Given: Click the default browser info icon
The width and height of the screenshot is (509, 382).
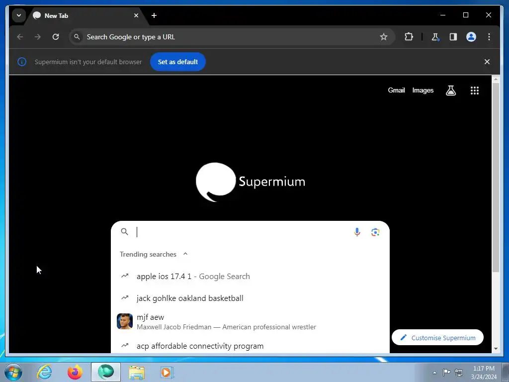Looking at the screenshot, I should tap(22, 62).
